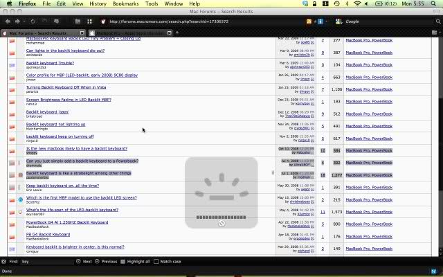
Task: Close the second MacBook Pro tab
Action: tap(169, 33)
